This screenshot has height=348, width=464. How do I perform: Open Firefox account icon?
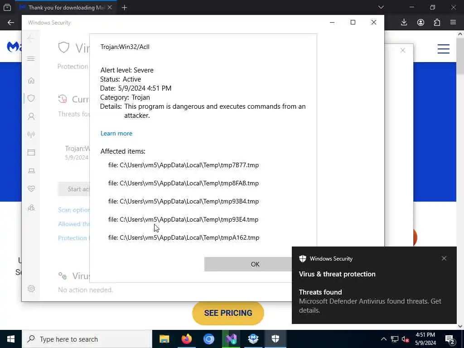(420, 23)
